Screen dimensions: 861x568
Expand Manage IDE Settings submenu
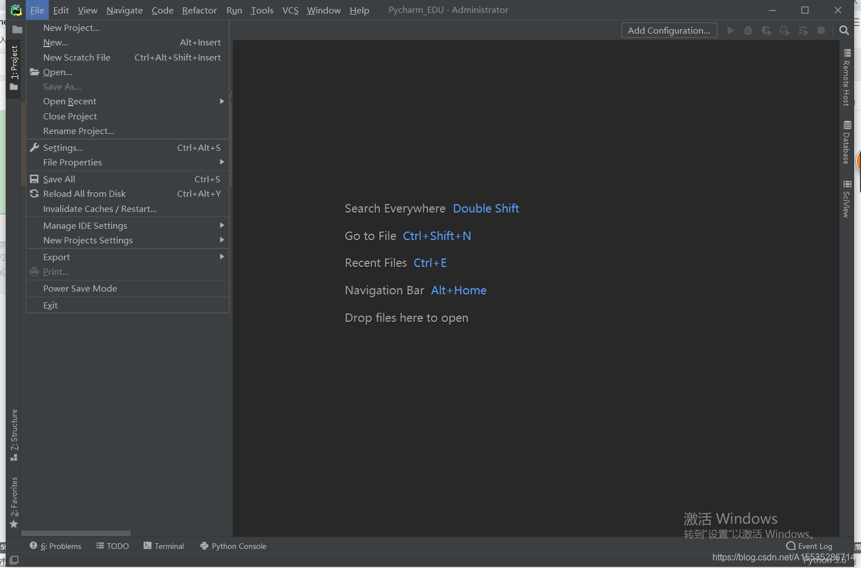click(x=128, y=225)
